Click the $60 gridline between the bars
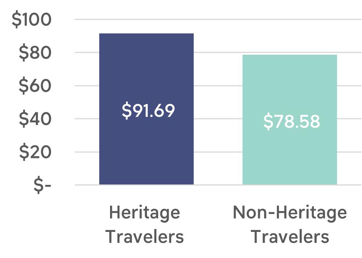 pos(218,86)
